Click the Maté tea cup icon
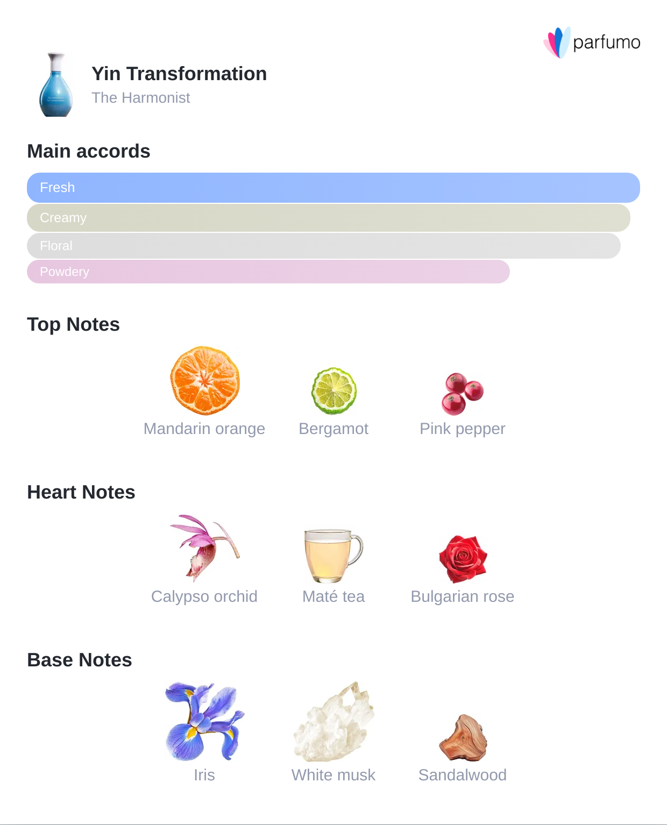Viewport: 667px width, 825px height. pyautogui.click(x=334, y=556)
